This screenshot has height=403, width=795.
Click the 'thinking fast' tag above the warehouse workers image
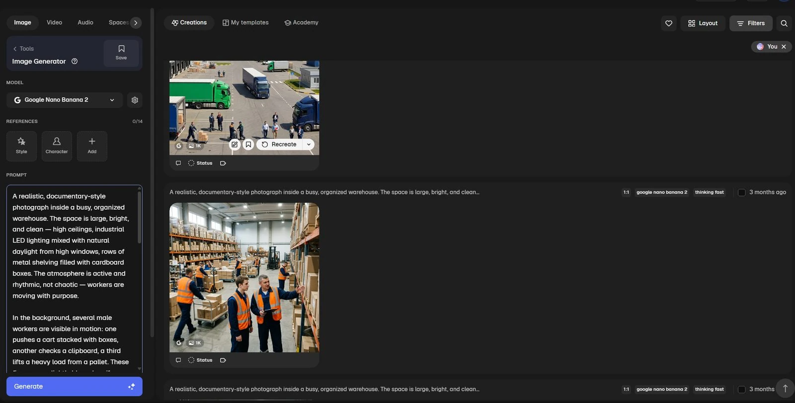click(710, 193)
